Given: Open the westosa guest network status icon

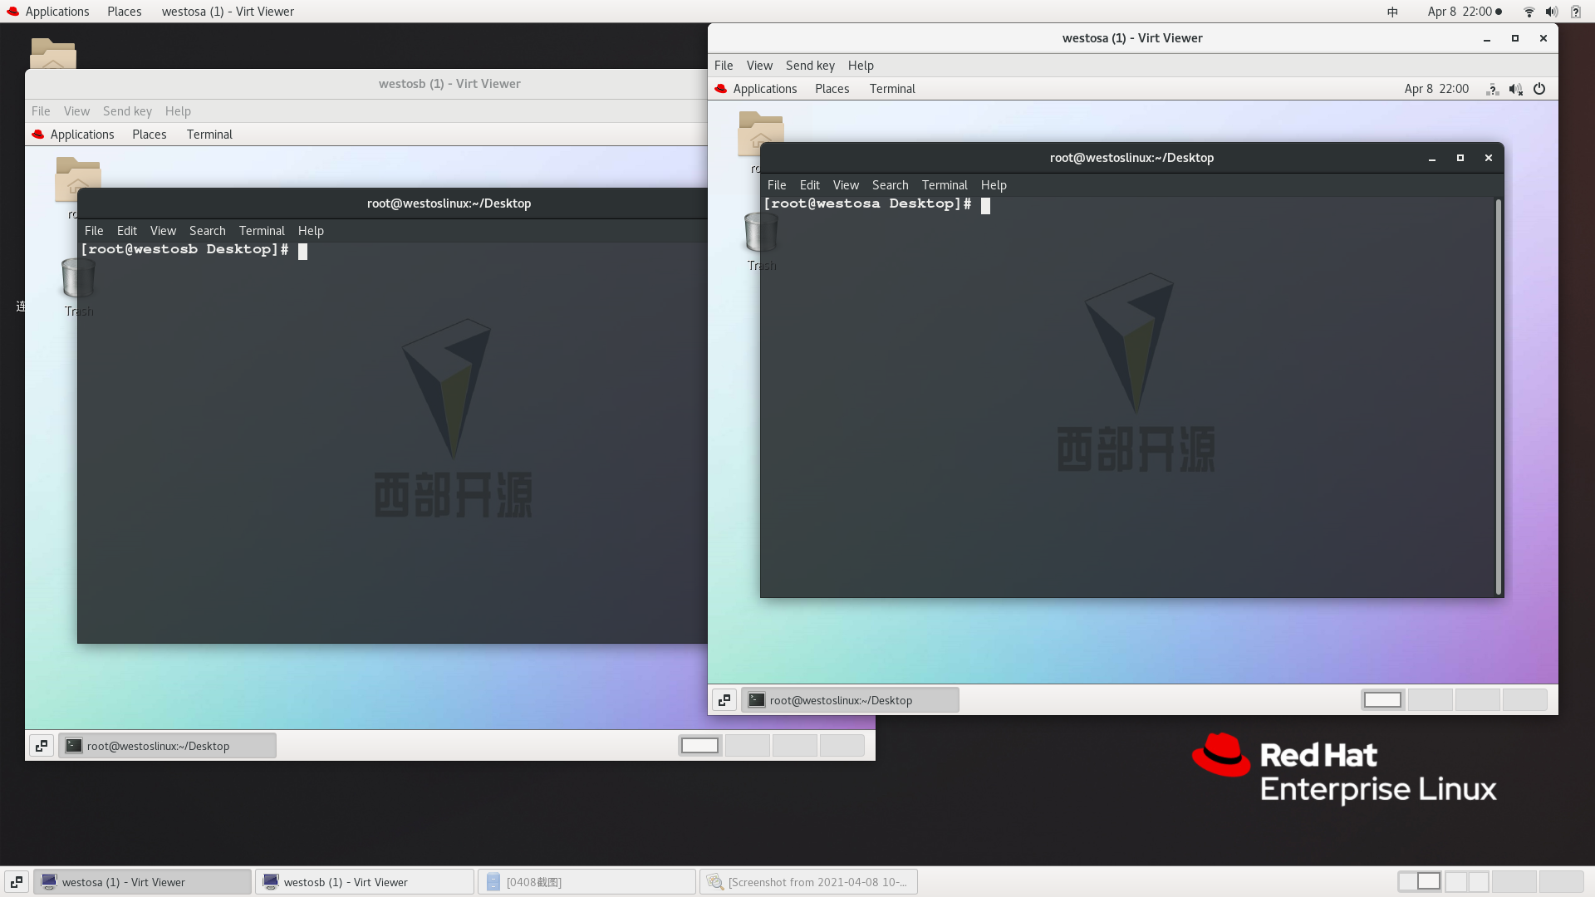Looking at the screenshot, I should 1493,89.
